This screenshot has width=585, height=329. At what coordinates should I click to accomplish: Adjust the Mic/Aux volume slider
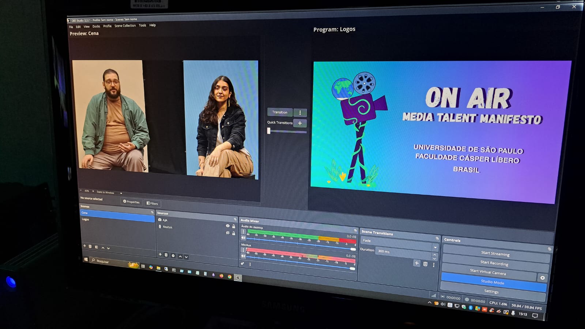pyautogui.click(x=352, y=268)
